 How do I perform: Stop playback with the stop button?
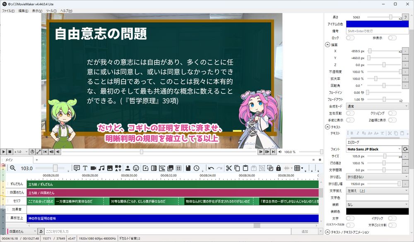pos(10,152)
